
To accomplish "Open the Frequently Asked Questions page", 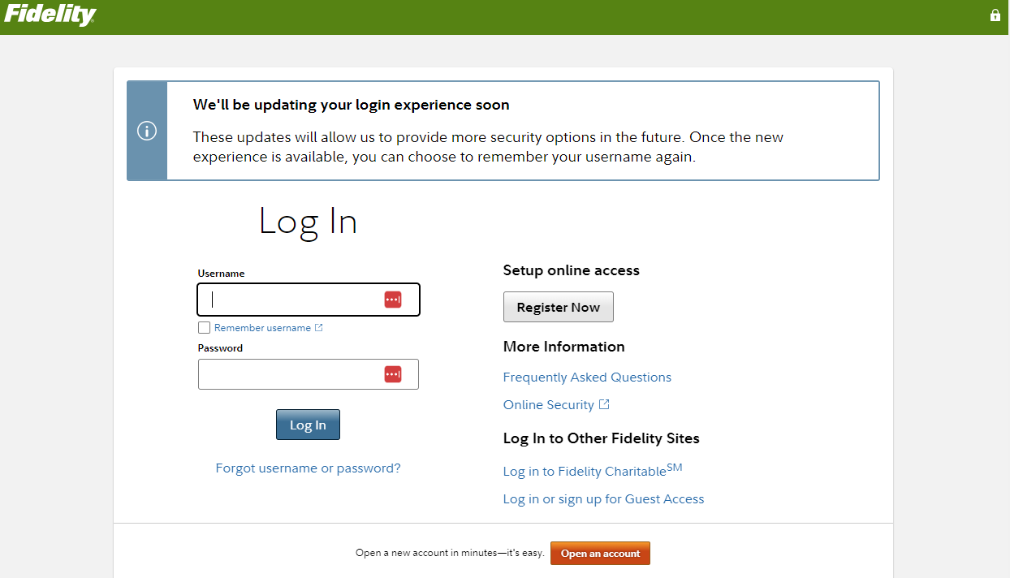I will (x=587, y=377).
